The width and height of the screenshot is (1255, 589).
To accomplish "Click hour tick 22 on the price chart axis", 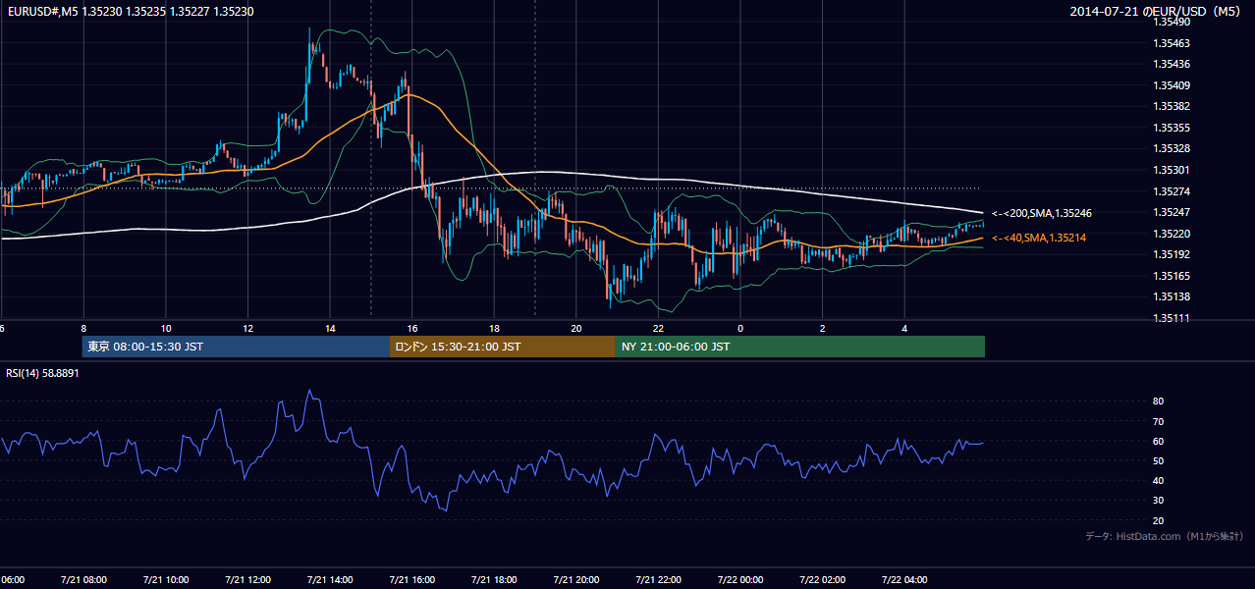I will (659, 328).
